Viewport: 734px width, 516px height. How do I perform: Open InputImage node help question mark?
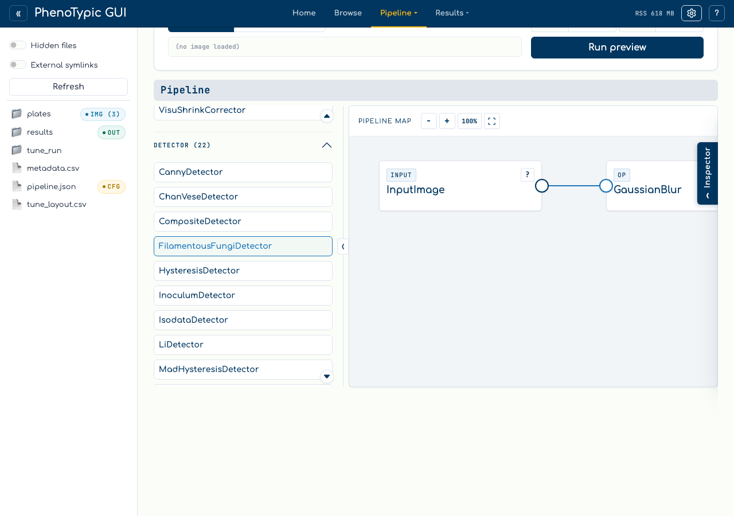(x=528, y=175)
